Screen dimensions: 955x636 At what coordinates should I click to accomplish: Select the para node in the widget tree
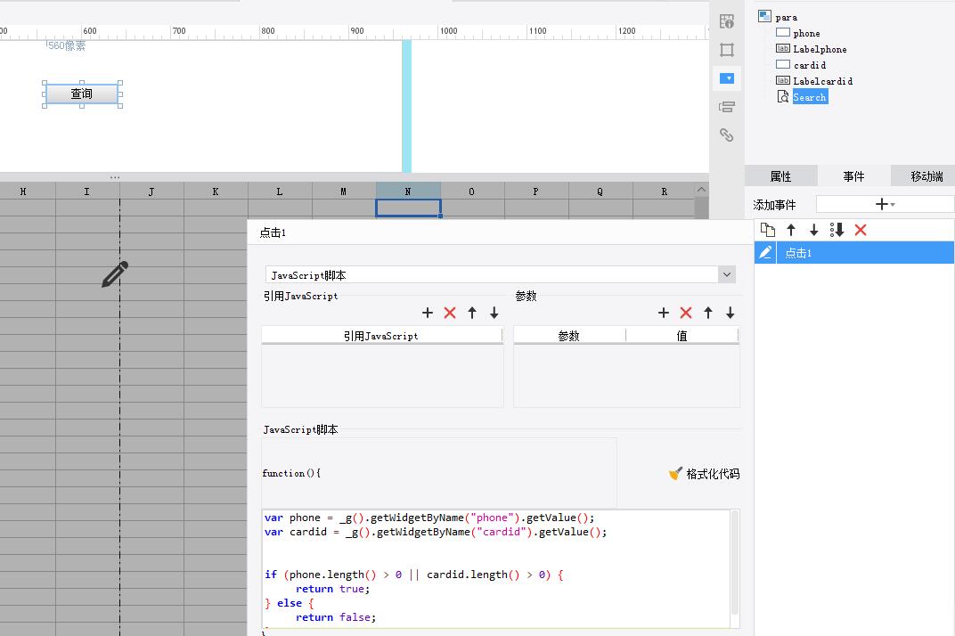(787, 17)
